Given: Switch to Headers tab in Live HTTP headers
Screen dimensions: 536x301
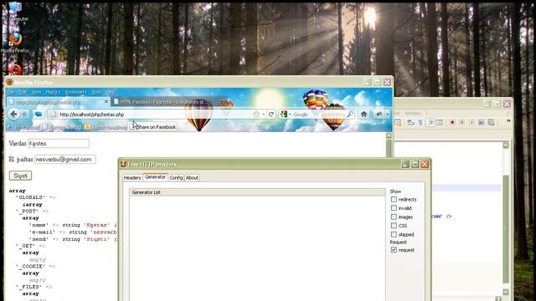Looking at the screenshot, I should point(132,178).
